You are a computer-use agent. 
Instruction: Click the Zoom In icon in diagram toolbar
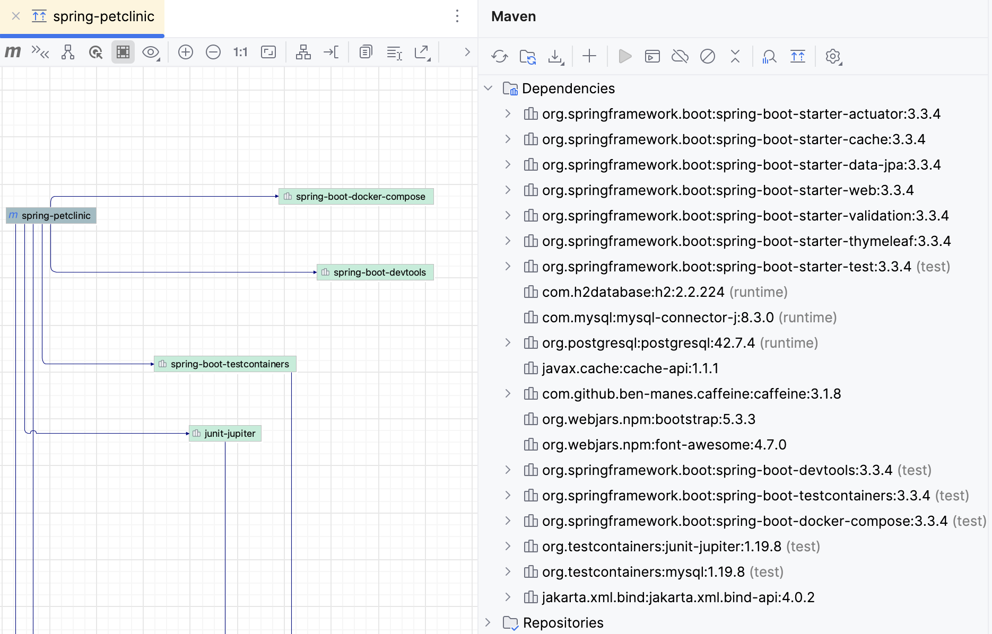[x=186, y=52]
